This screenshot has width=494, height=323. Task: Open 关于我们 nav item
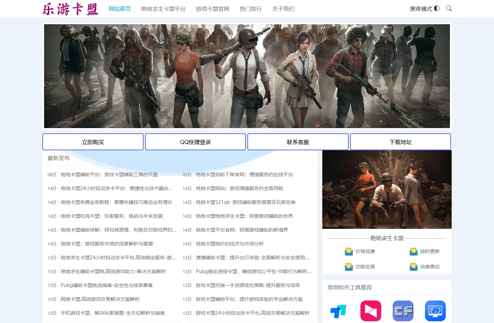[x=283, y=9]
